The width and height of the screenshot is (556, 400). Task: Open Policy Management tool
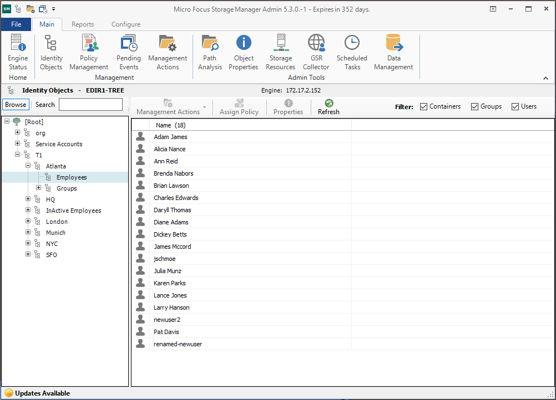(89, 52)
